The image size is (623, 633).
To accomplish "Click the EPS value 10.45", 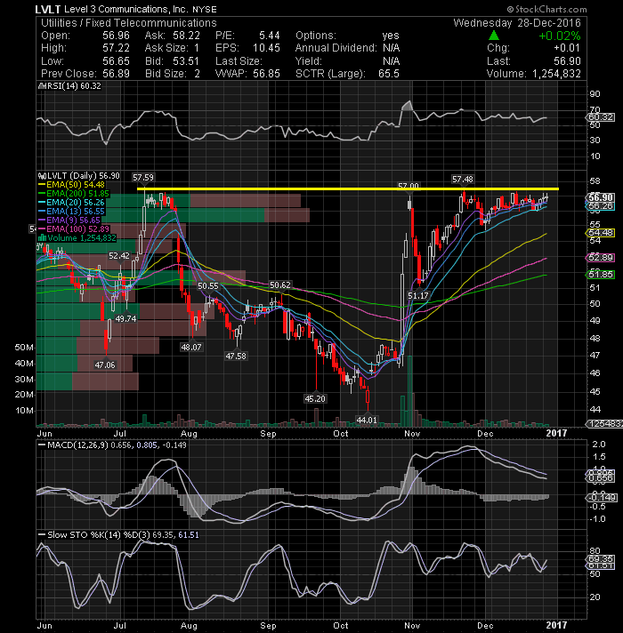I will (266, 48).
